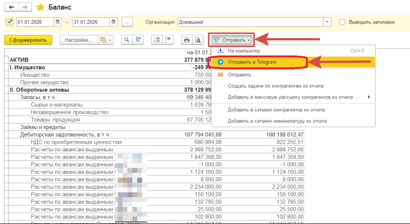Click the Настройки... button
The width and height of the screenshot is (410, 224).
[79, 40]
